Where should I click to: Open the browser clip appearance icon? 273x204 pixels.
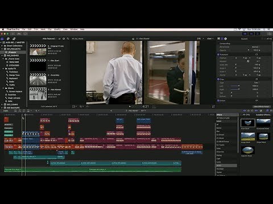tap(64, 39)
